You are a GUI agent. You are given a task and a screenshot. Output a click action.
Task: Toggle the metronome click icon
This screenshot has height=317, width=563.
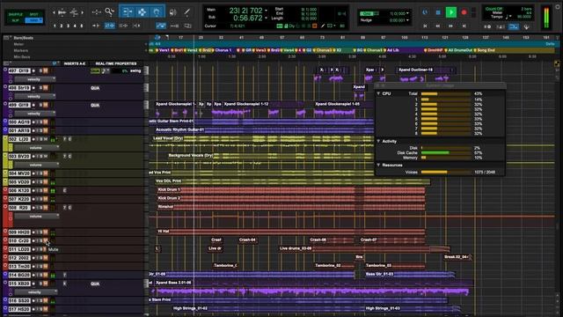coord(501,26)
